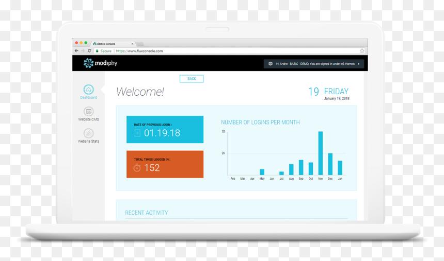Viewport: 444px width, 261px height.
Task: Click the FRIDAY date text
Action: coord(336,92)
